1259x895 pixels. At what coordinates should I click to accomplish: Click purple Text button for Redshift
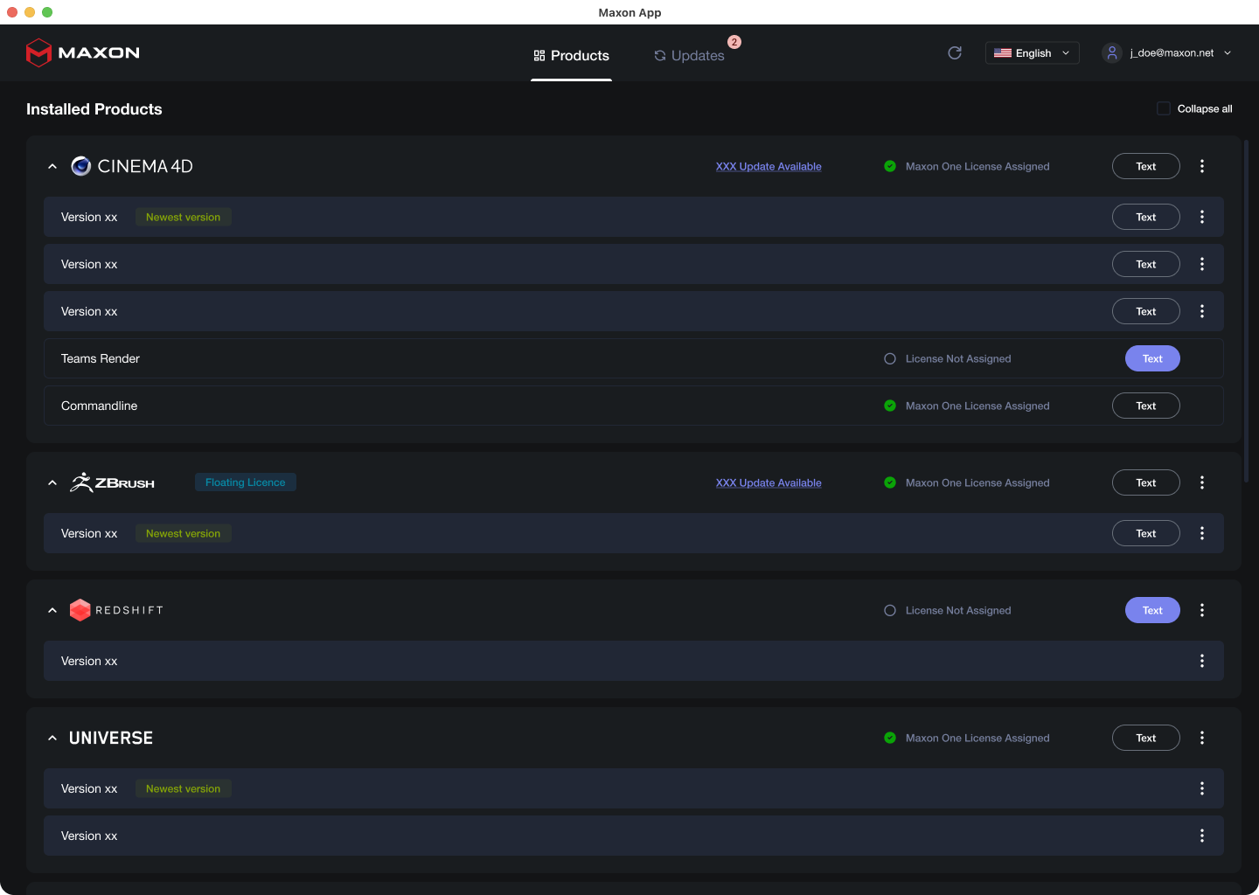pyautogui.click(x=1152, y=610)
